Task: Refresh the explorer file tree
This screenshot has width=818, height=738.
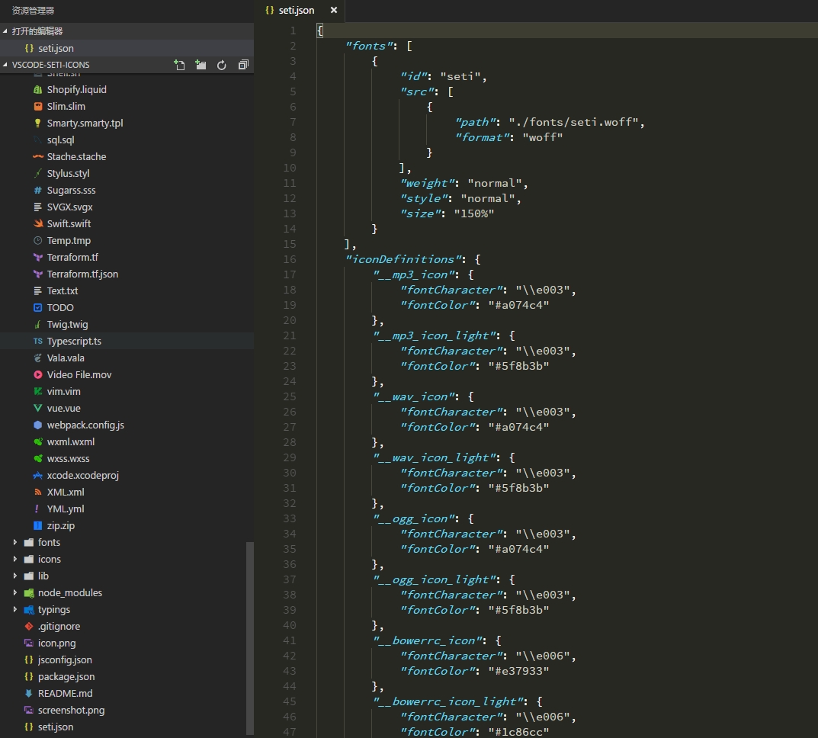Action: [222, 65]
